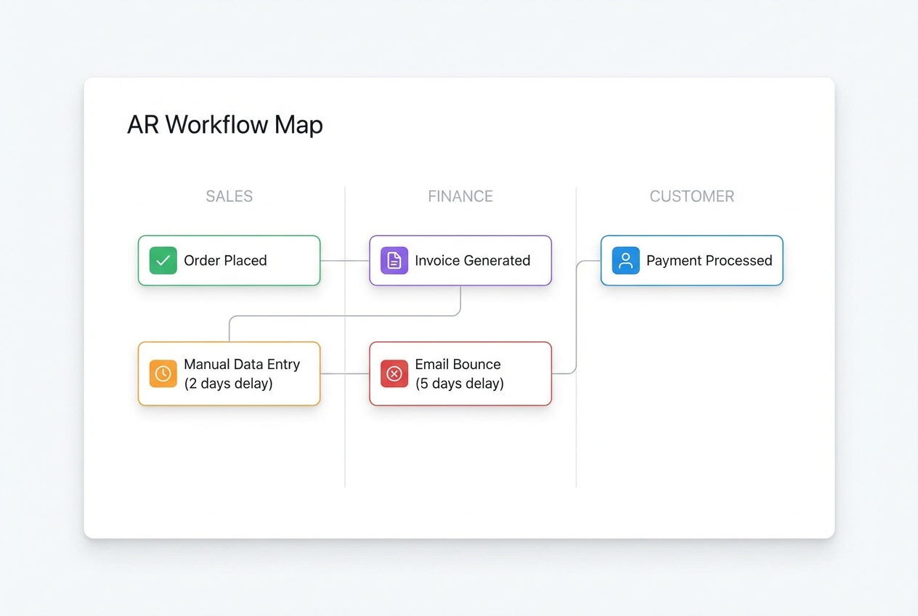The image size is (918, 616).
Task: Click the connector between Order Placed and Invoice Generated
Action: pos(345,260)
